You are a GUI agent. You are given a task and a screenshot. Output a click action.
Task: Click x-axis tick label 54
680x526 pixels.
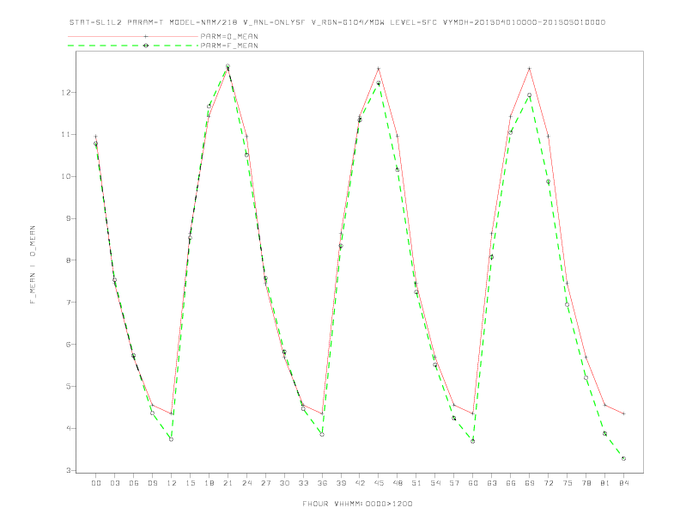tap(435, 483)
